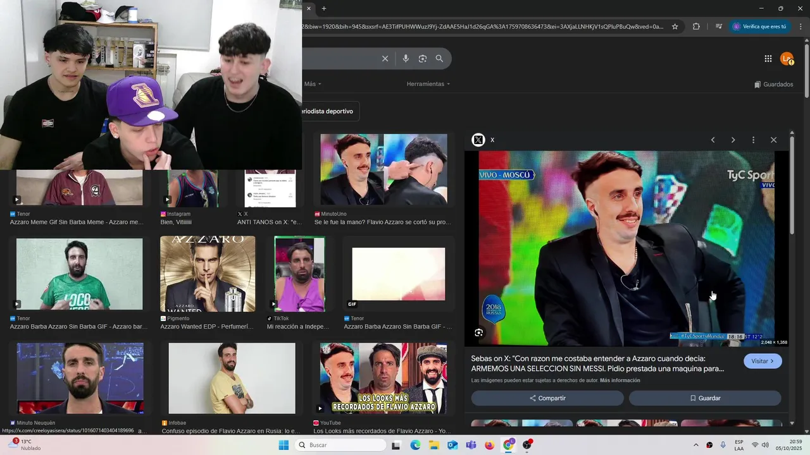Open the Azzaro Wanted perfume thumbnail

pyautogui.click(x=208, y=274)
